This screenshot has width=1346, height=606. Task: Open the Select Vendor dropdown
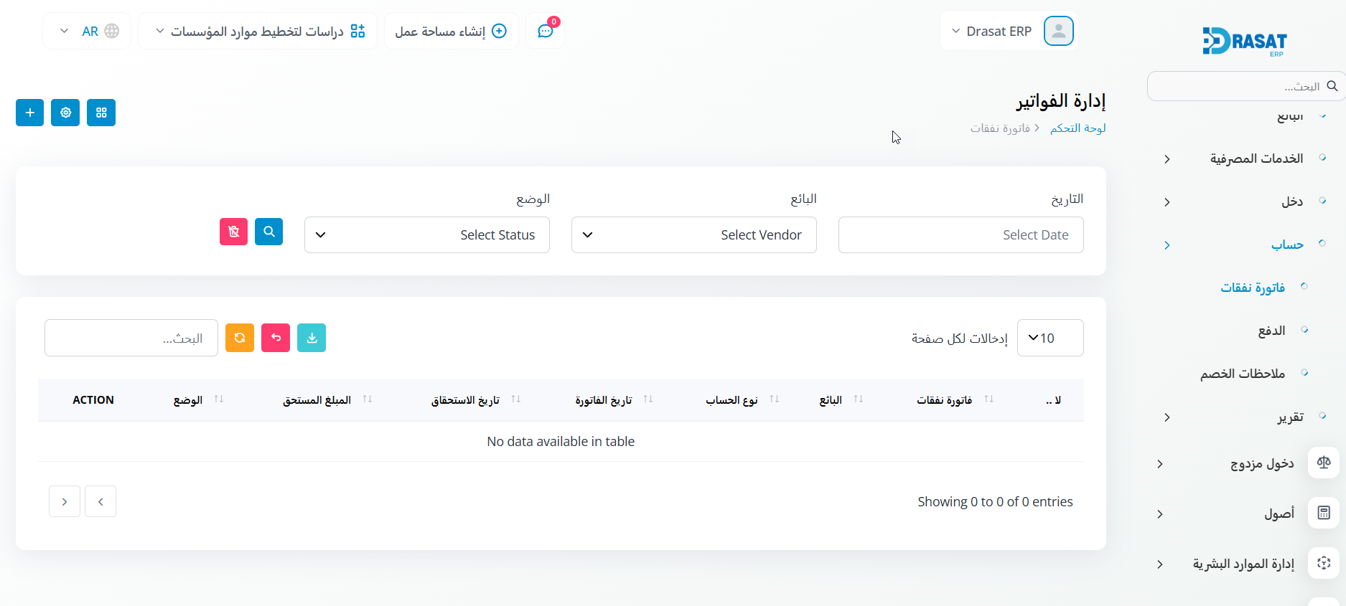(x=693, y=235)
